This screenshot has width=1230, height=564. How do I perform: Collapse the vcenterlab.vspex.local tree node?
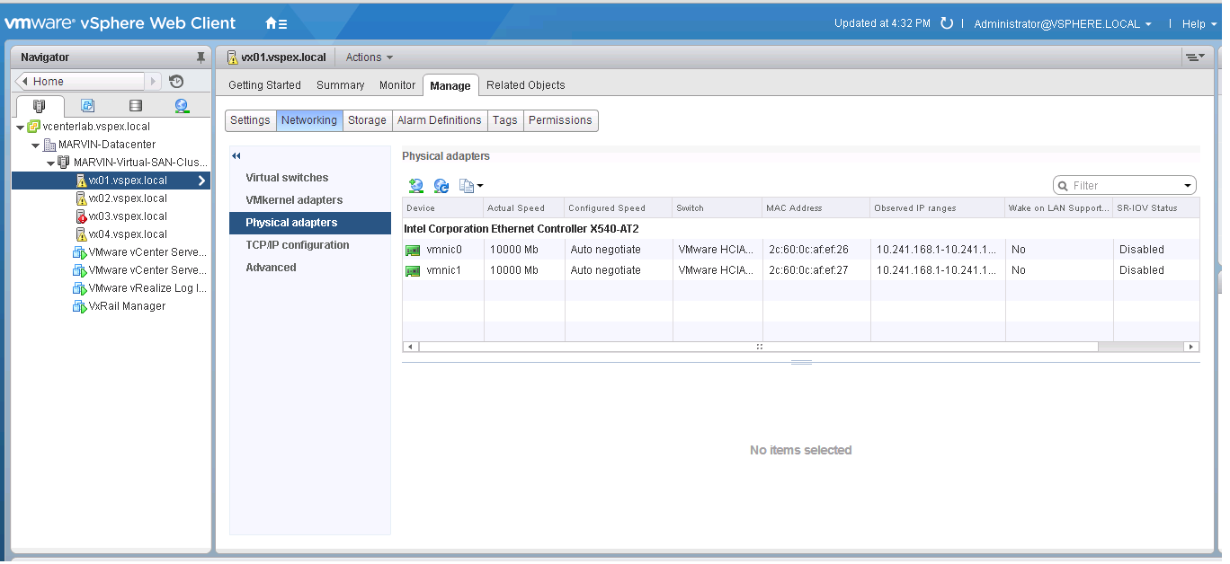pyautogui.click(x=21, y=127)
